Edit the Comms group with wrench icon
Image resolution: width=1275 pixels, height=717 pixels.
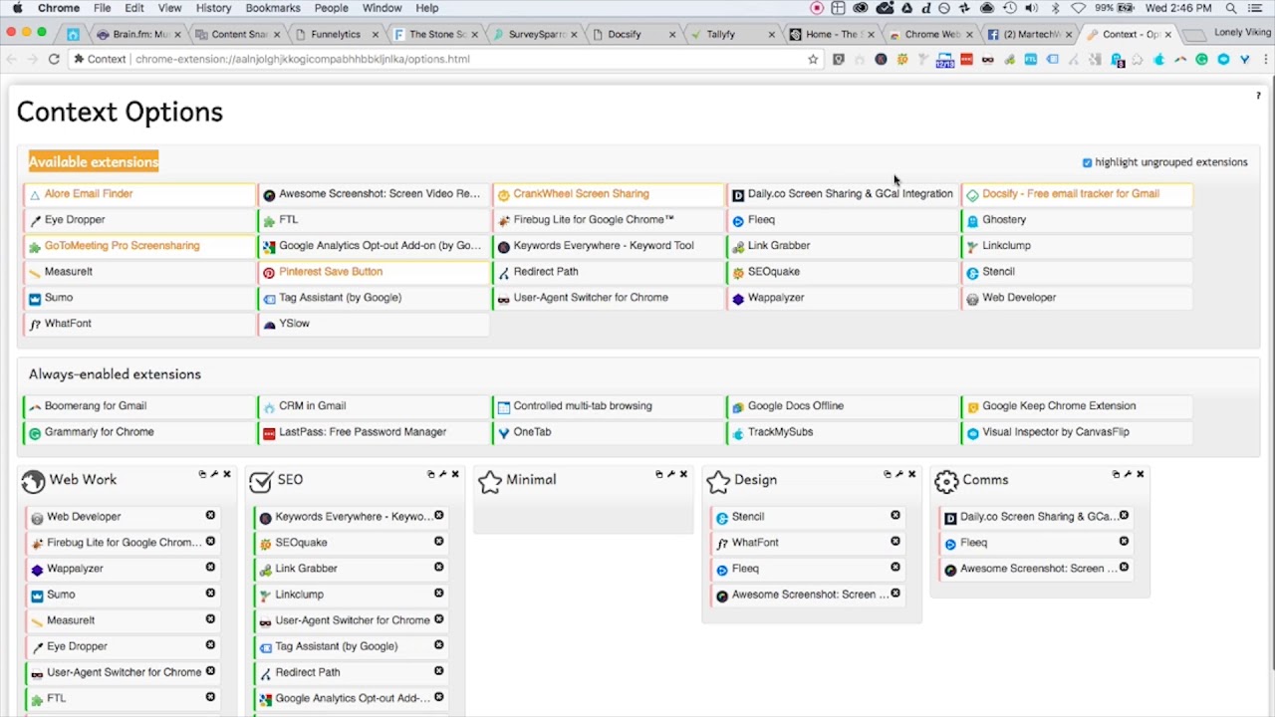tap(1128, 474)
